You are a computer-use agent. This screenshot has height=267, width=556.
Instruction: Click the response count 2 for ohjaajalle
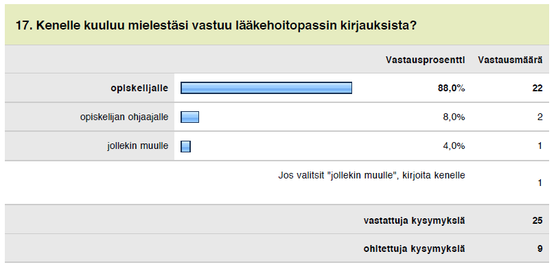540,117
